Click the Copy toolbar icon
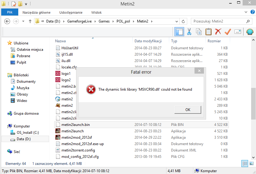256x174 pixels. [x=199, y=32]
